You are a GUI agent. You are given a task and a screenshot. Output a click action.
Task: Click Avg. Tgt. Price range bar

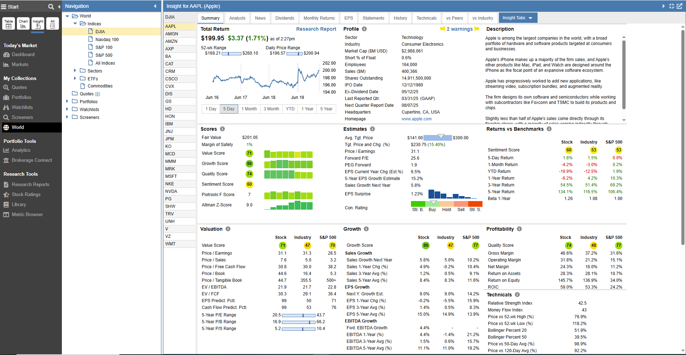pyautogui.click(x=438, y=137)
